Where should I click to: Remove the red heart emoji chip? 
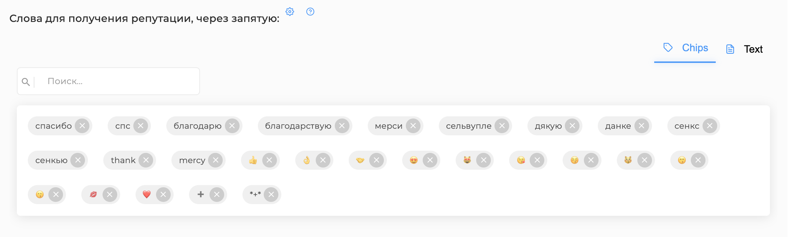pyautogui.click(x=163, y=195)
